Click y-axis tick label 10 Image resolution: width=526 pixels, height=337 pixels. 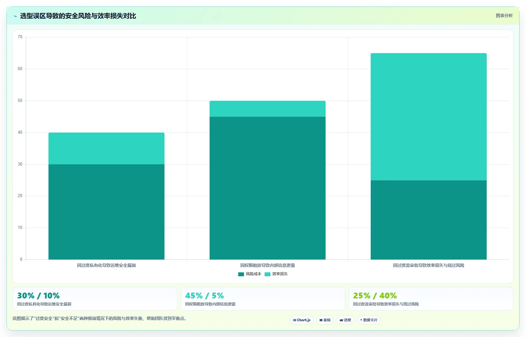tap(20, 228)
